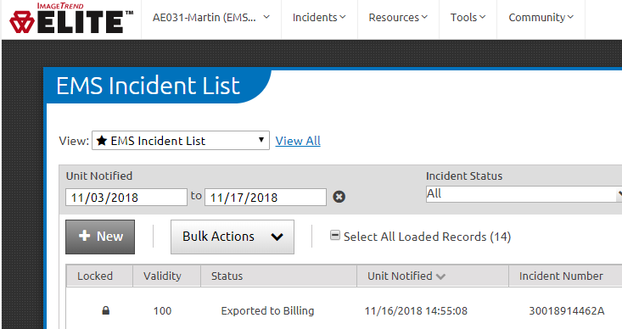Open the Tools menu
This screenshot has width=622, height=329.
468,18
